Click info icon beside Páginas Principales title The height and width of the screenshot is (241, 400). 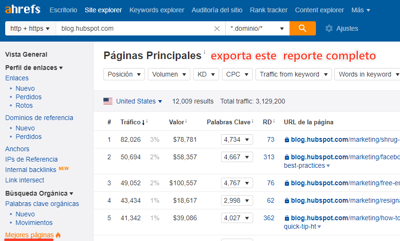point(204,52)
